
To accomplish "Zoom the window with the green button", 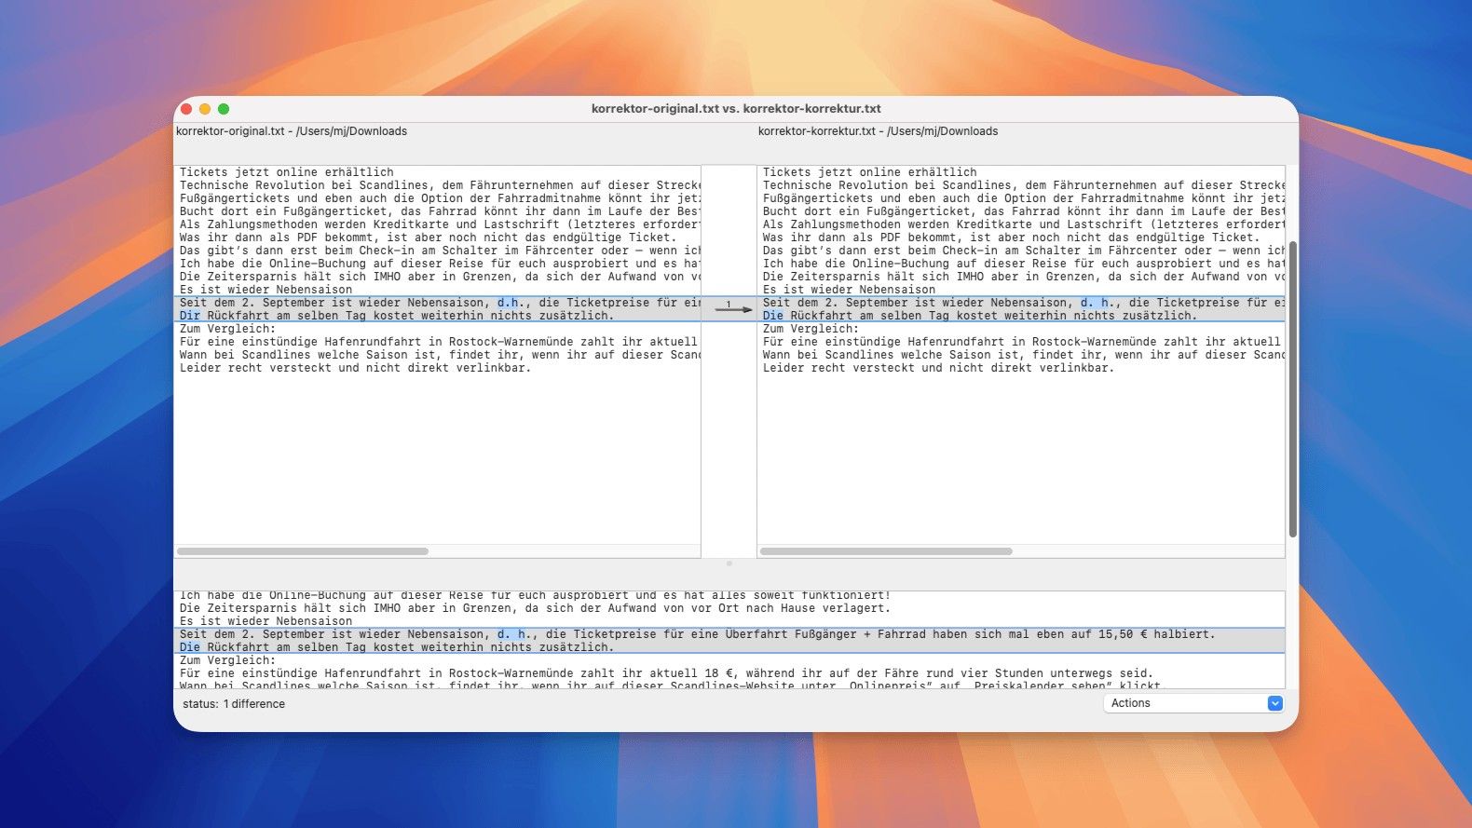I will click(x=224, y=109).
